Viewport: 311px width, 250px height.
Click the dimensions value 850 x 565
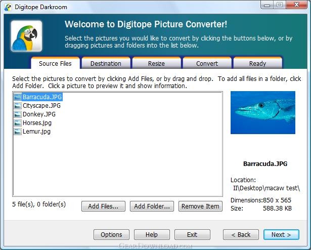(x=277, y=200)
